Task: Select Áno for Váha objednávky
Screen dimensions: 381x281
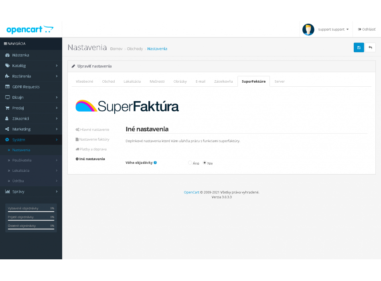Action: [190, 163]
